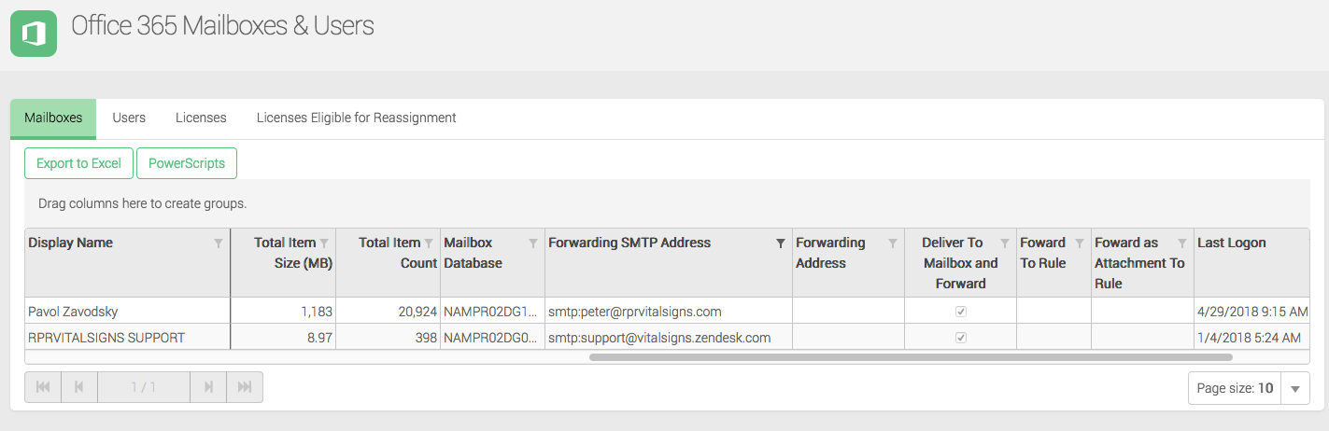The height and width of the screenshot is (431, 1329).
Task: Click smtp:peter@rprvitalsigns.com cell
Action: [669, 312]
